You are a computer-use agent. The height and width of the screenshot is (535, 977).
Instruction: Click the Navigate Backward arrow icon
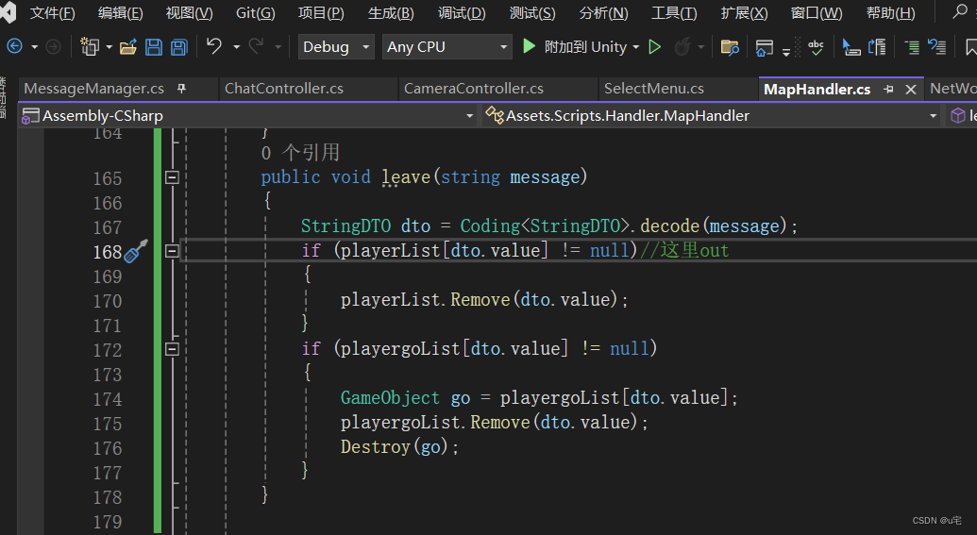(15, 47)
